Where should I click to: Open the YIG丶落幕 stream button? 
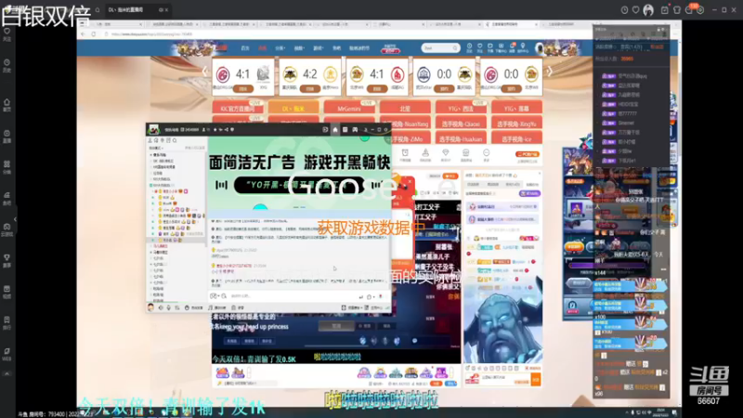pyautogui.click(x=517, y=108)
